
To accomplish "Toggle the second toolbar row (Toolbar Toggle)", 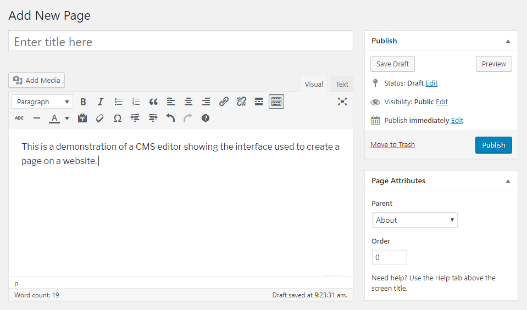I will point(276,102).
